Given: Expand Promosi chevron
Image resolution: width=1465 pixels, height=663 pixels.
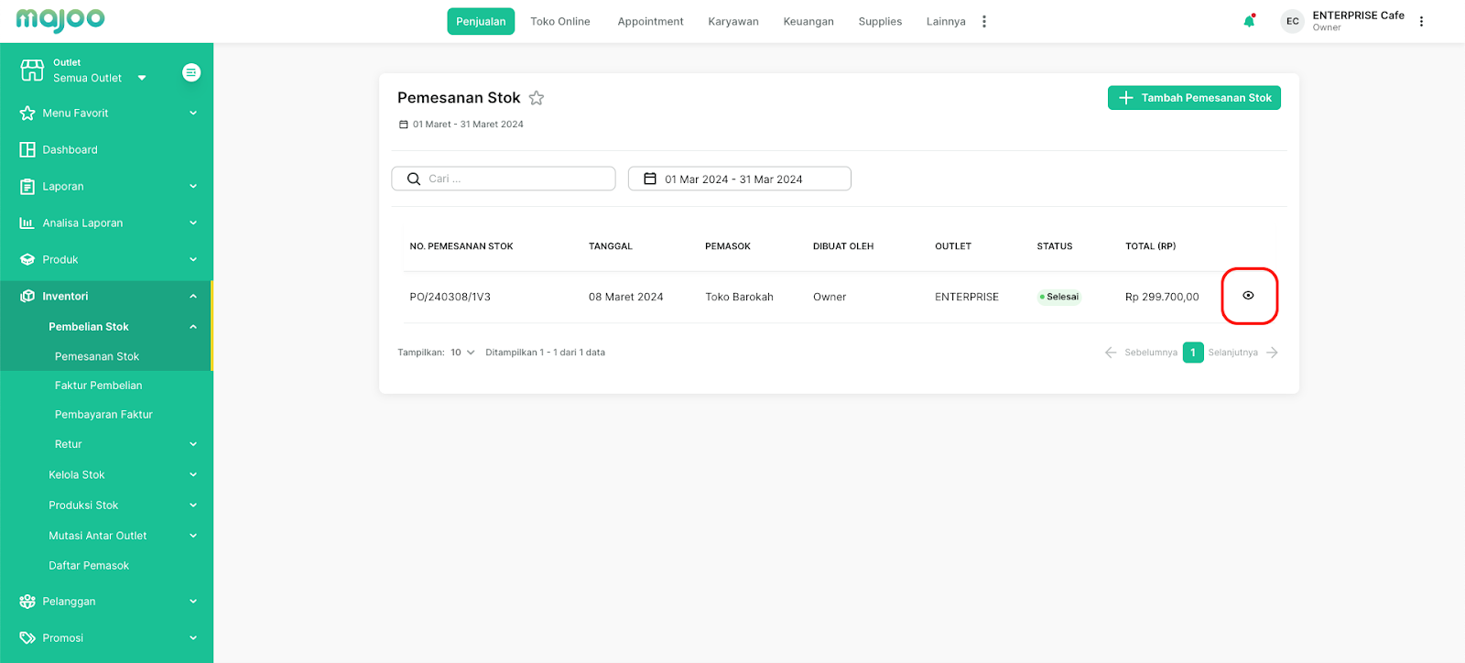Looking at the screenshot, I should [193, 638].
